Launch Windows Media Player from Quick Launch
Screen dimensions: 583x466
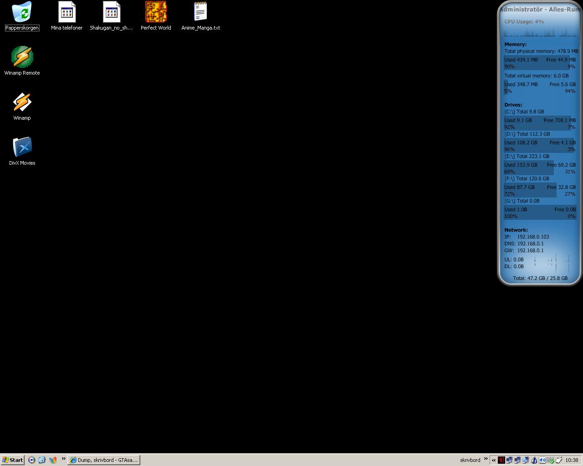click(31, 460)
